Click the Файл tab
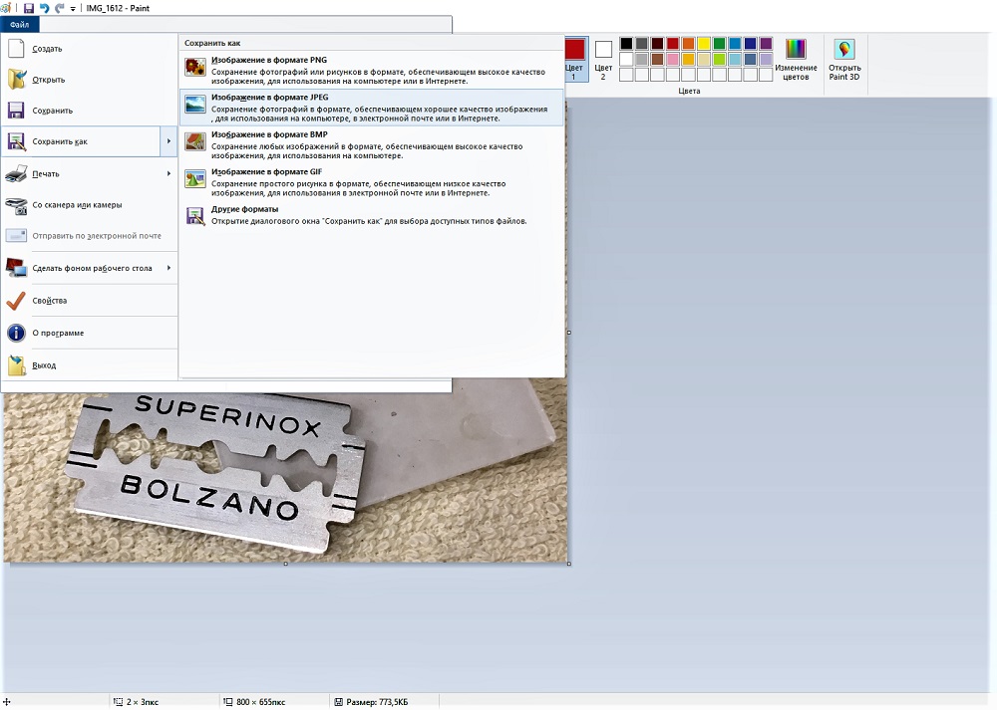 [x=20, y=25]
